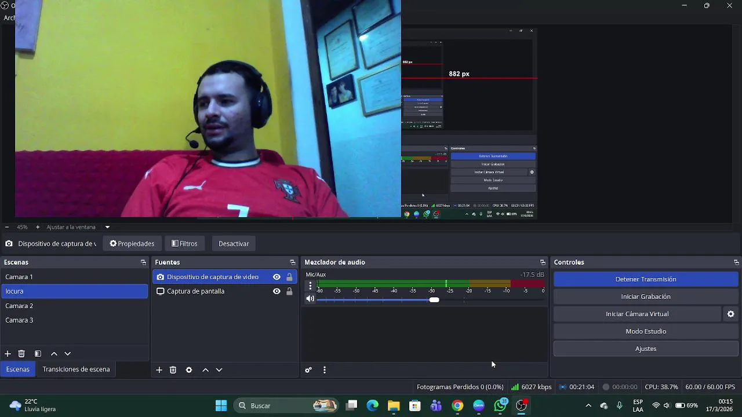Screen dimensions: 742x417
Task: Click the battery 69% indicator in tray
Action: click(686, 405)
